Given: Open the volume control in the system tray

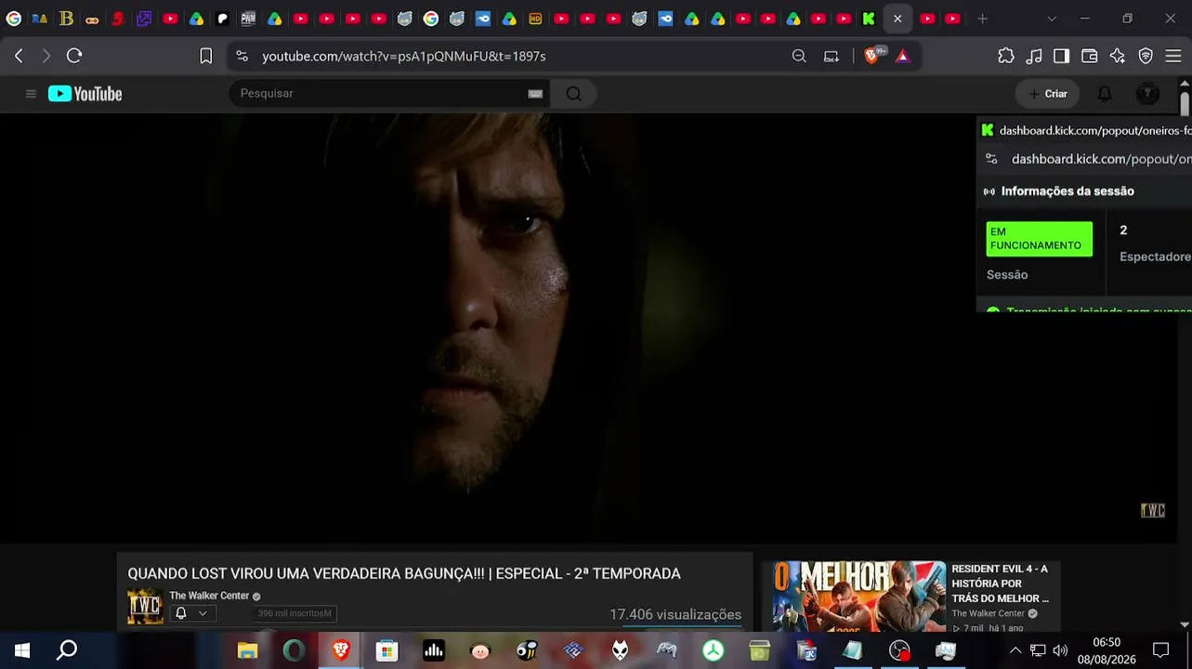Looking at the screenshot, I should point(1060,650).
